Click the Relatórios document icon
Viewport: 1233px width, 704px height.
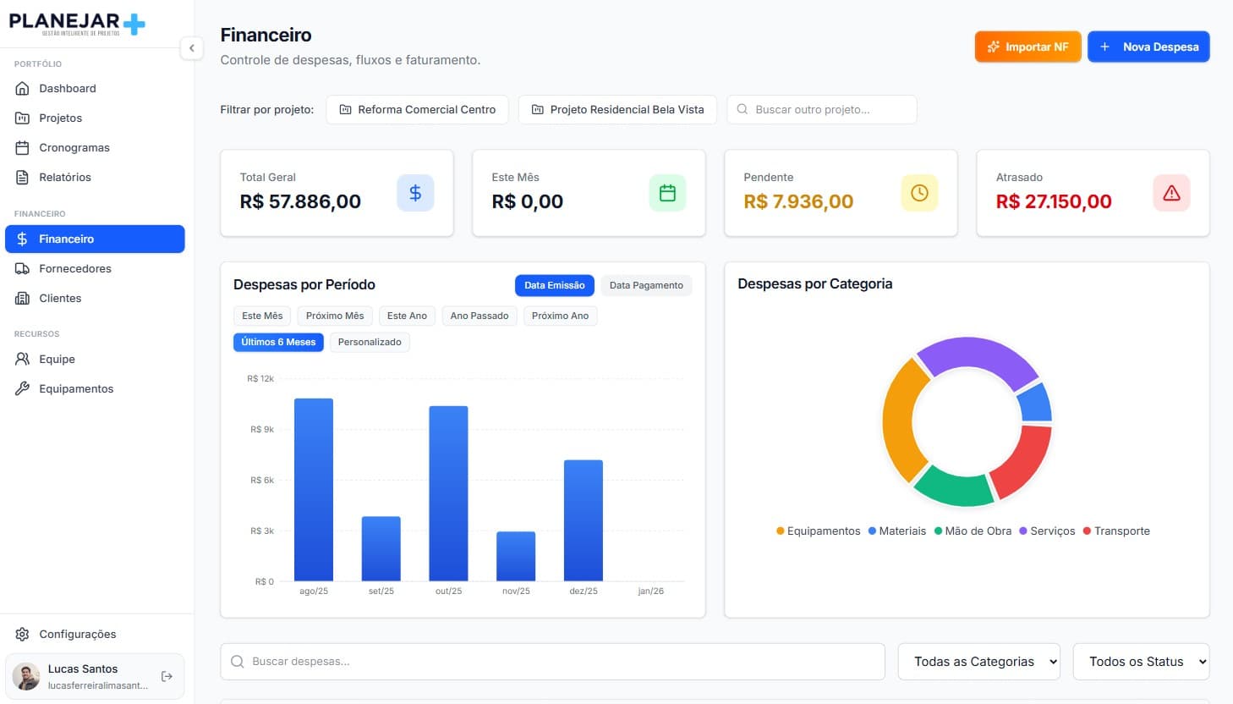[23, 177]
